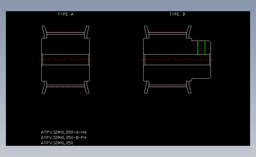Select the TYPE B label
The width and height of the screenshot is (256, 157).
tap(177, 14)
